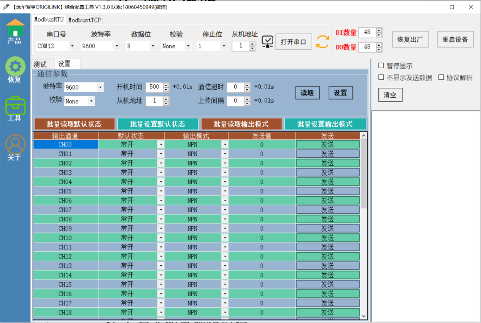Click the 打开串口 button
Screen dimensions: 481x323
tap(293, 42)
